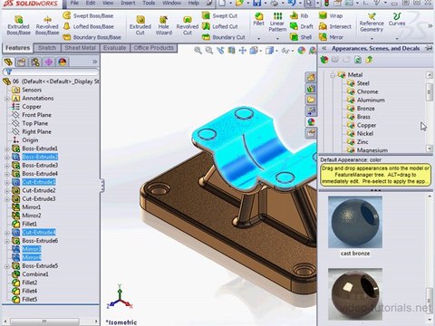Viewport: 435px width, 326px height.
Task: Open the Hole Wizard
Action: (164, 25)
